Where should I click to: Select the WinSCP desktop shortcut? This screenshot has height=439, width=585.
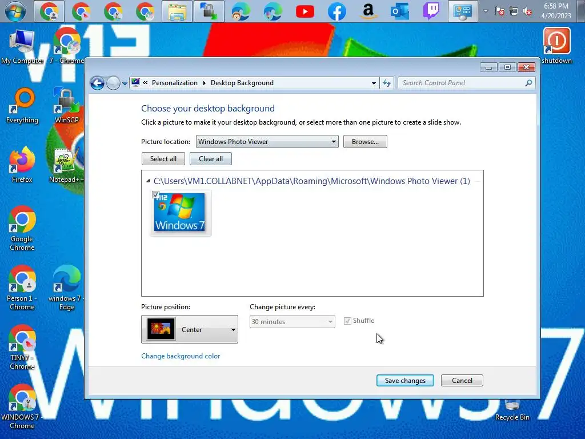pyautogui.click(x=67, y=106)
